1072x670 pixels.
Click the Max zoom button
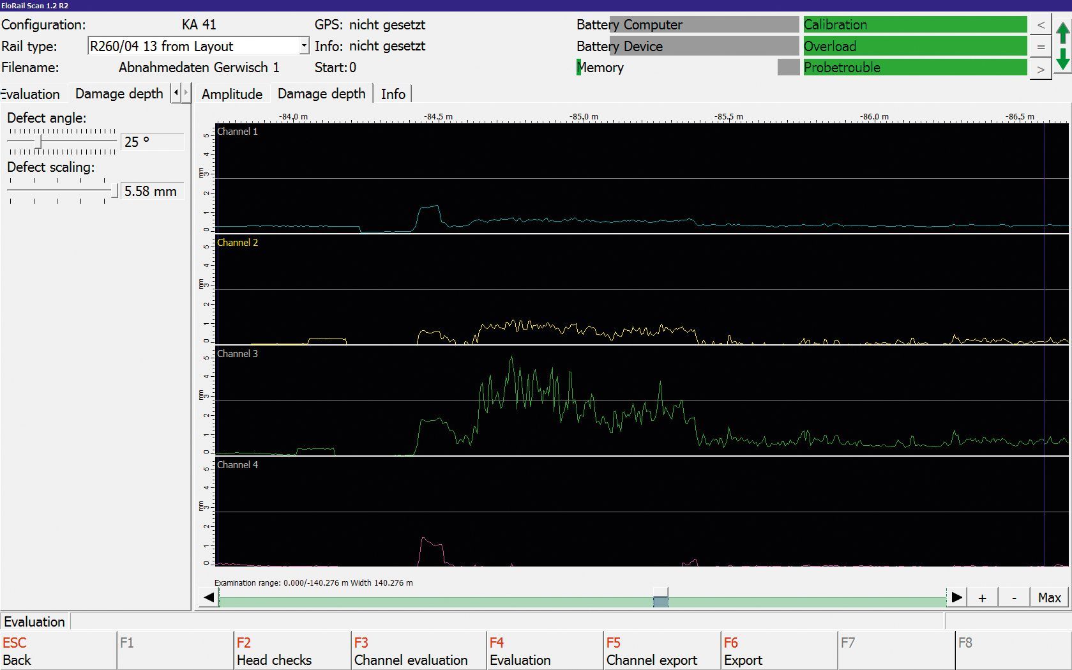pyautogui.click(x=1049, y=598)
